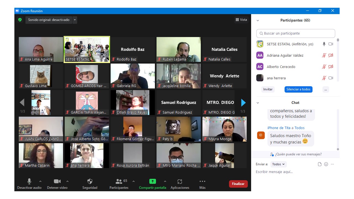Select Gabriela RG video tile
This screenshot has width=354, height=199.
pyautogui.click(x=133, y=76)
